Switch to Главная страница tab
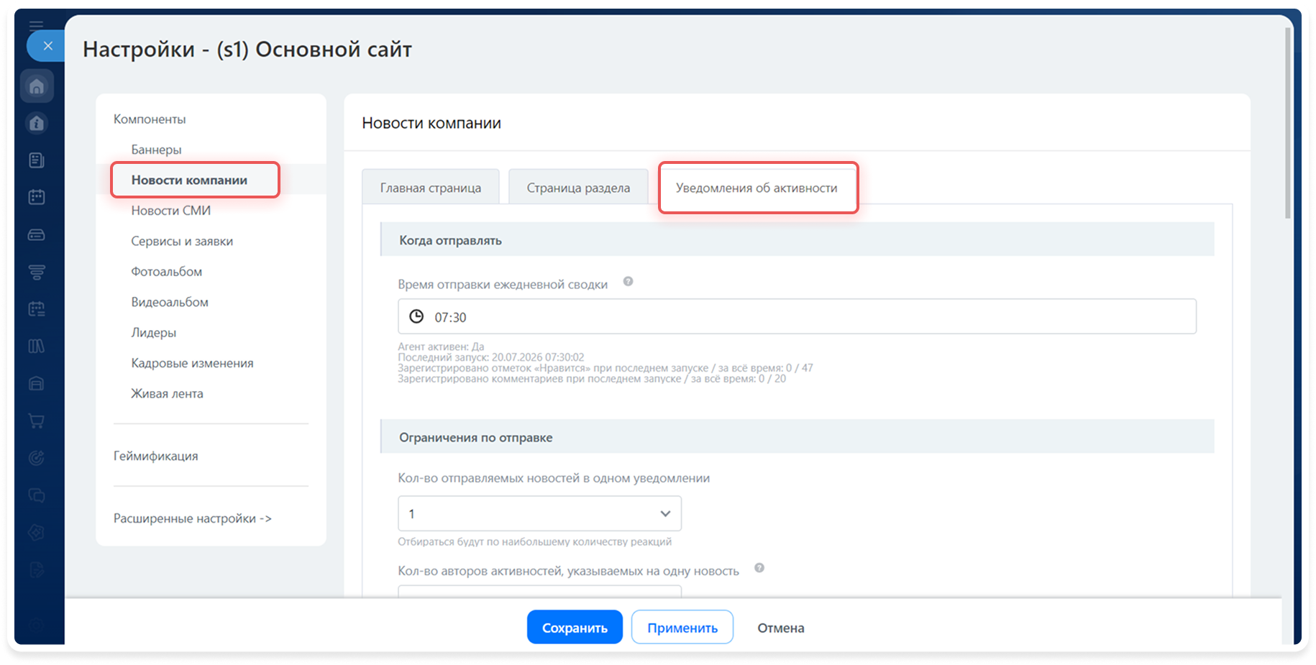Screen dimensions: 1316x665 431,188
